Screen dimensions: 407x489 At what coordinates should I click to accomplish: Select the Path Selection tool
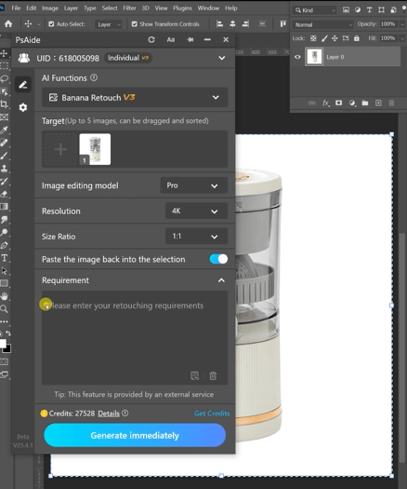coord(4,271)
